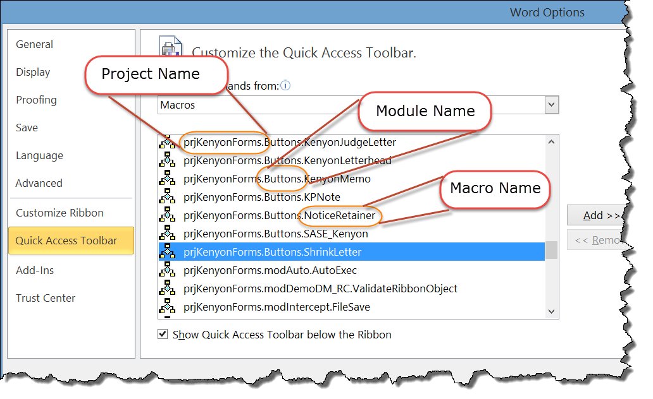The image size is (653, 399).
Task: Select the NoticeRetainer macro row
Action: (351, 215)
